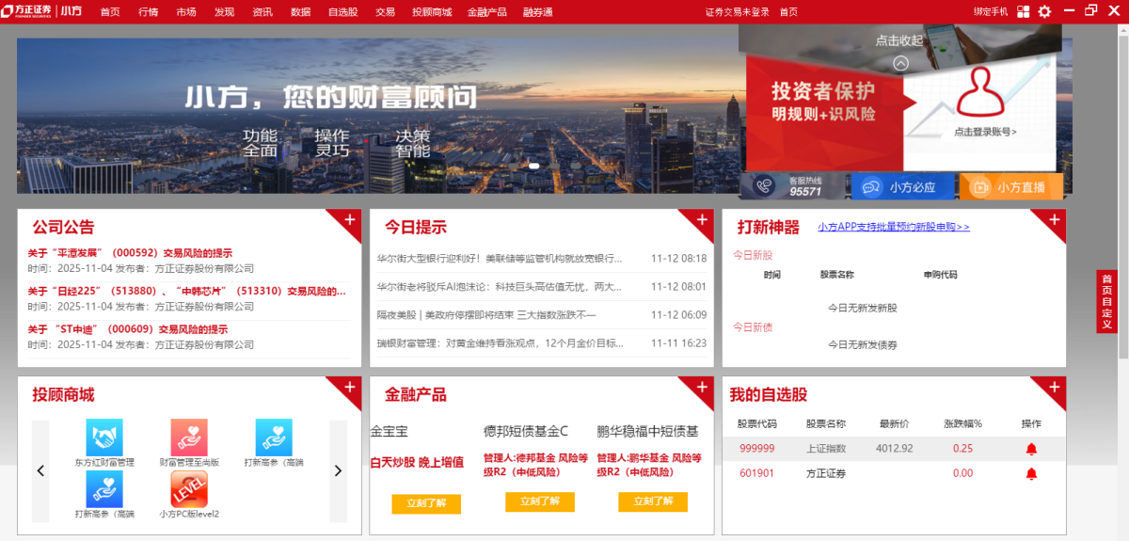
Task: Click the settings gear icon in title bar
Action: [x=1044, y=12]
